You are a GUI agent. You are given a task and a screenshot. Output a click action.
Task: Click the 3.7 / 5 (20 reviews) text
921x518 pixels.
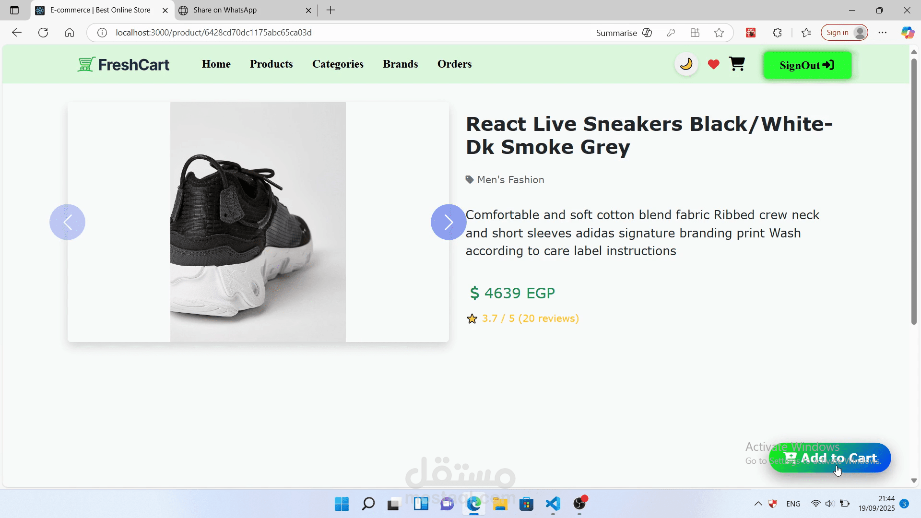[530, 318]
